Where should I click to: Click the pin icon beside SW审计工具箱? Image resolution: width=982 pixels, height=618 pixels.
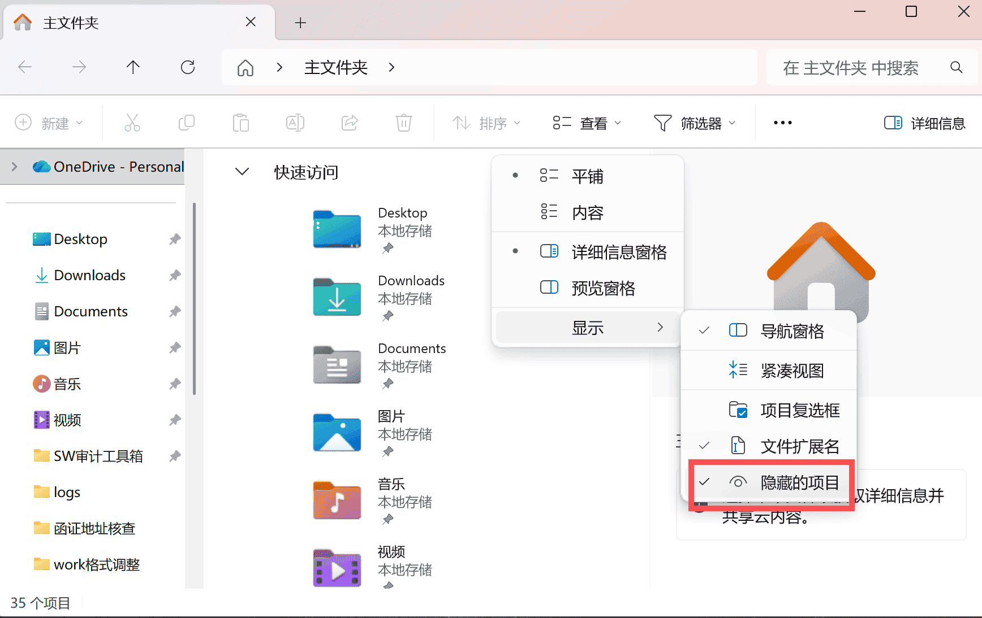175,456
